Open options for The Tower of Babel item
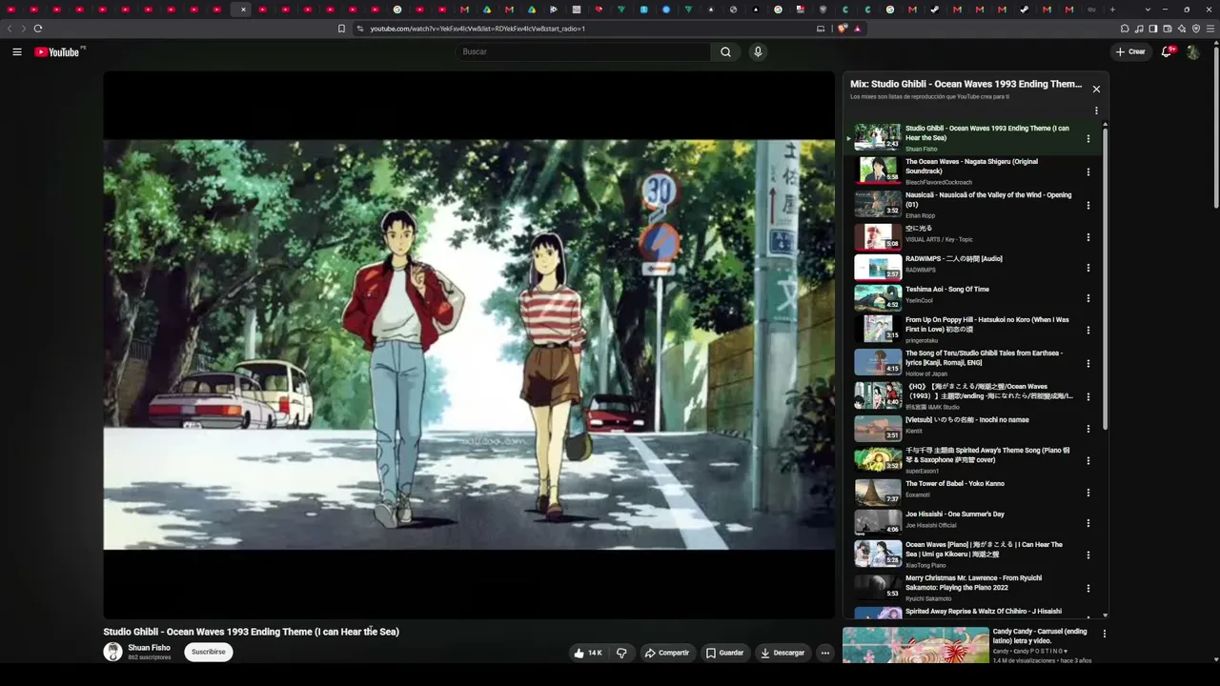This screenshot has height=686, width=1220. pos(1088,493)
